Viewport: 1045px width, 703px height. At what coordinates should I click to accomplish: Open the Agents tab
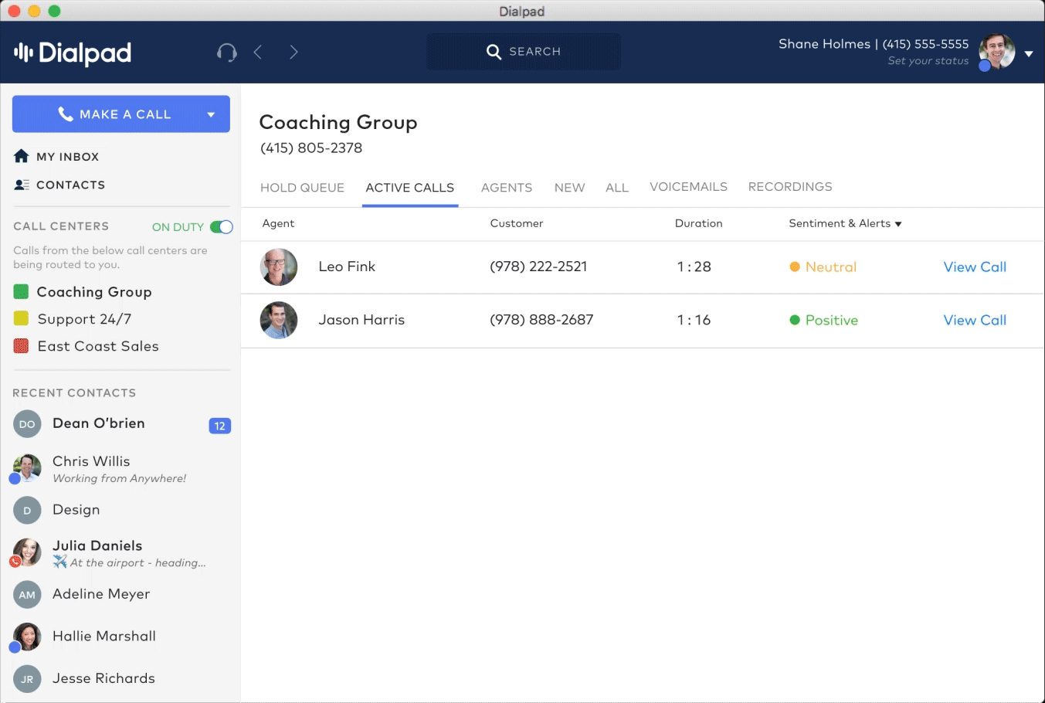click(x=507, y=188)
